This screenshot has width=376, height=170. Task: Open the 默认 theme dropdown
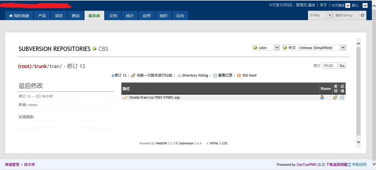(365, 5)
